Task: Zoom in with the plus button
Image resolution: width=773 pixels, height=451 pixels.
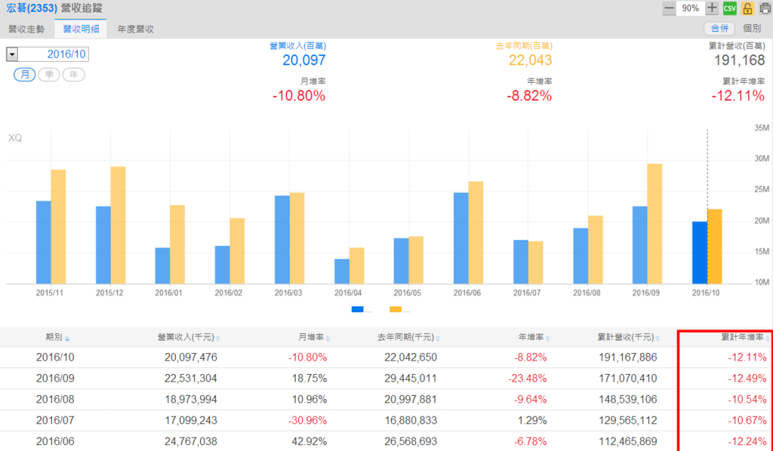Action: coord(711,8)
